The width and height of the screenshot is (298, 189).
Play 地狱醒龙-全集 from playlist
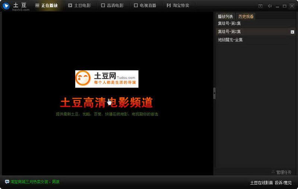(x=256, y=40)
